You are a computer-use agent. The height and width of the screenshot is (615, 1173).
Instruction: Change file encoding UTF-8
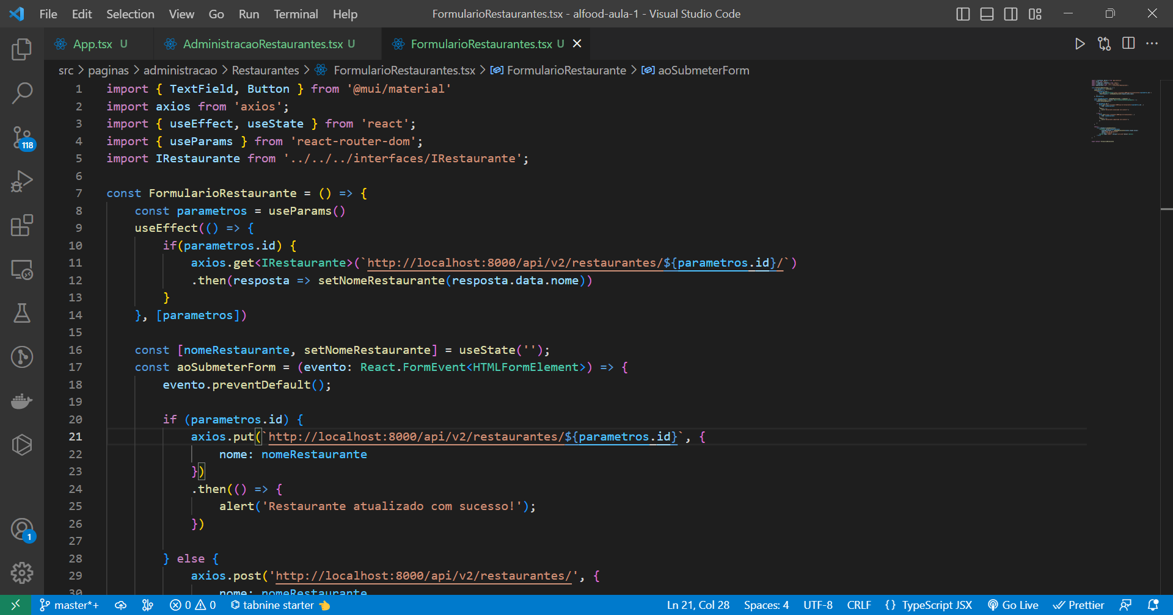tap(818, 605)
